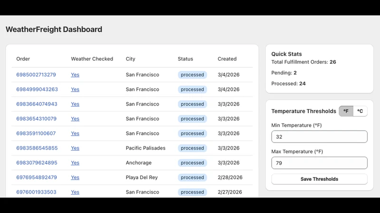Click the Playa Del Rey city cell
380x213 pixels.
142,177
